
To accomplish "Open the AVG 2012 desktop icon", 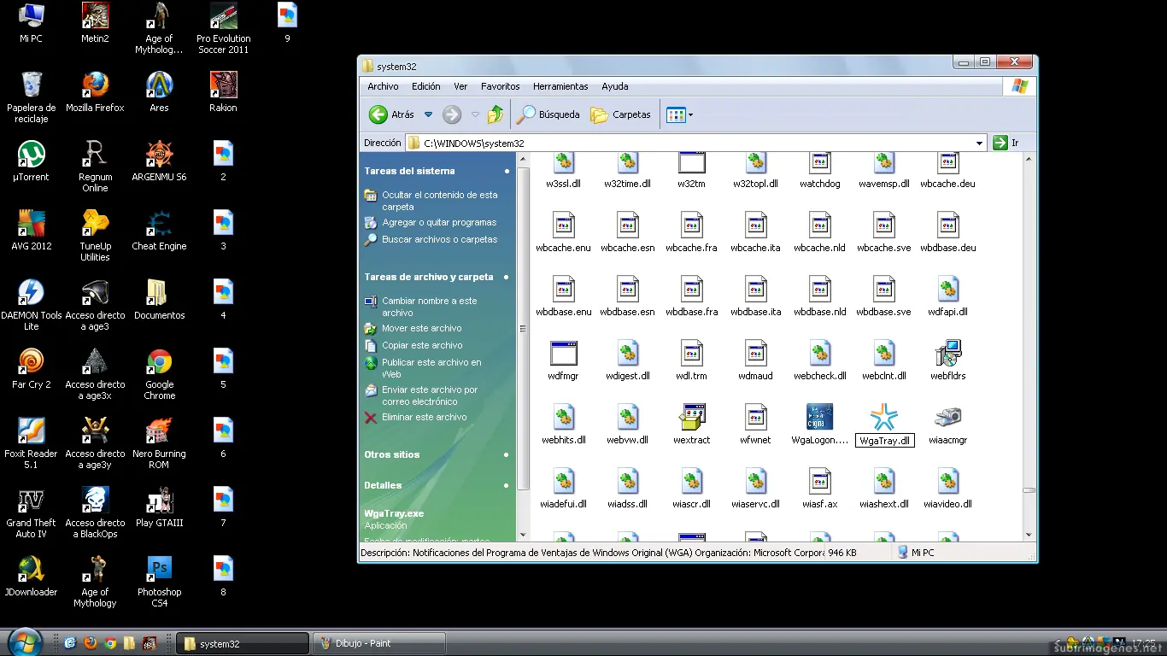I will point(31,231).
